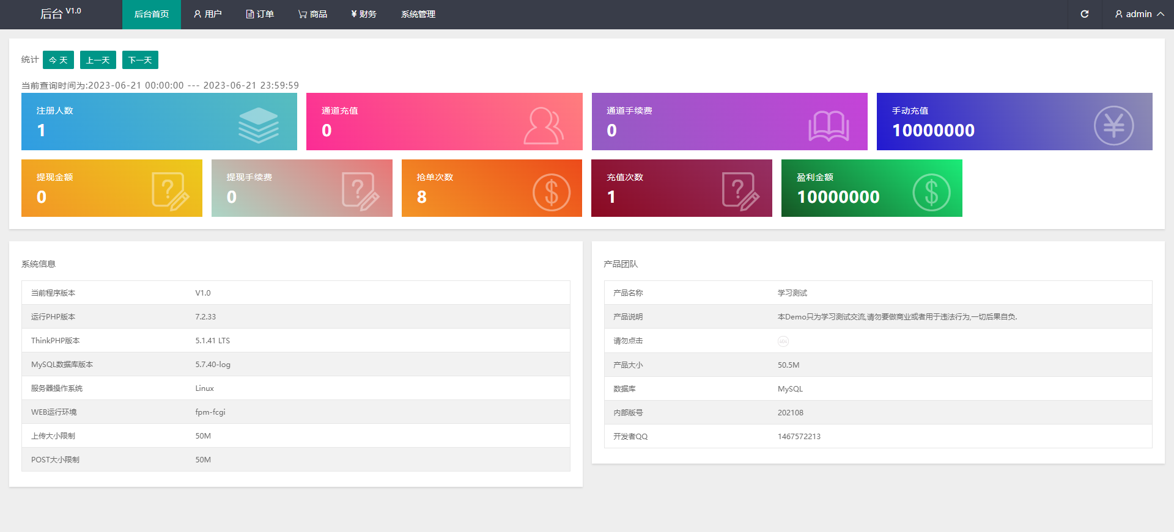Click the refresh icon in top bar
The height and width of the screenshot is (532, 1174).
[x=1084, y=14]
